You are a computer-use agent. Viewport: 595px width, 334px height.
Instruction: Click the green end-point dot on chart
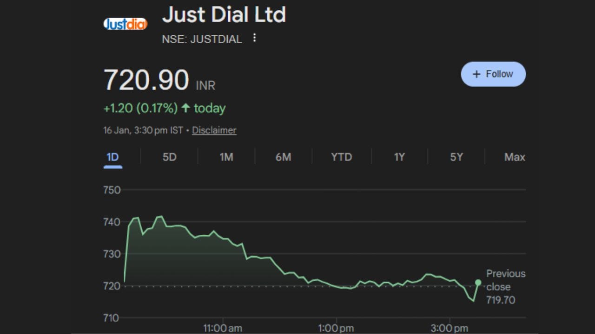click(478, 283)
